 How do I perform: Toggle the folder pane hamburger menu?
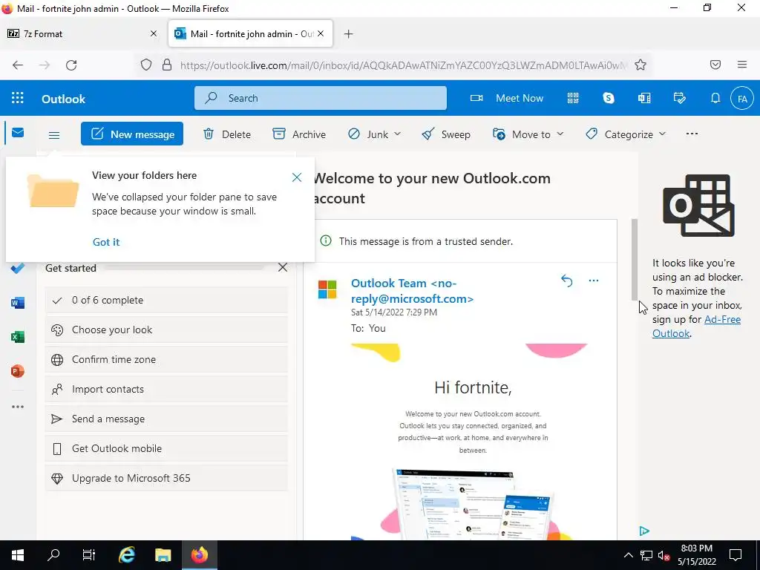click(x=54, y=135)
